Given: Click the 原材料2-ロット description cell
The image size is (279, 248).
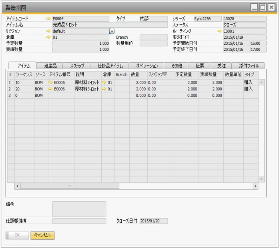Looking at the screenshot, I should point(88,82).
